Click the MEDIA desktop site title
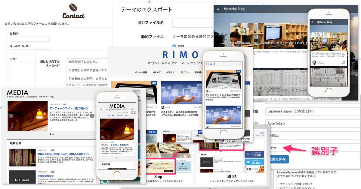Viewport: 361px width, 189px height. (x=17, y=92)
